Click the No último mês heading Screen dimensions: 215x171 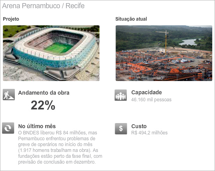pyautogui.click(x=37, y=126)
